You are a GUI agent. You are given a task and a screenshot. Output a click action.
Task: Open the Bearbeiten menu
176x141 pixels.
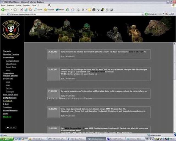[11, 5]
